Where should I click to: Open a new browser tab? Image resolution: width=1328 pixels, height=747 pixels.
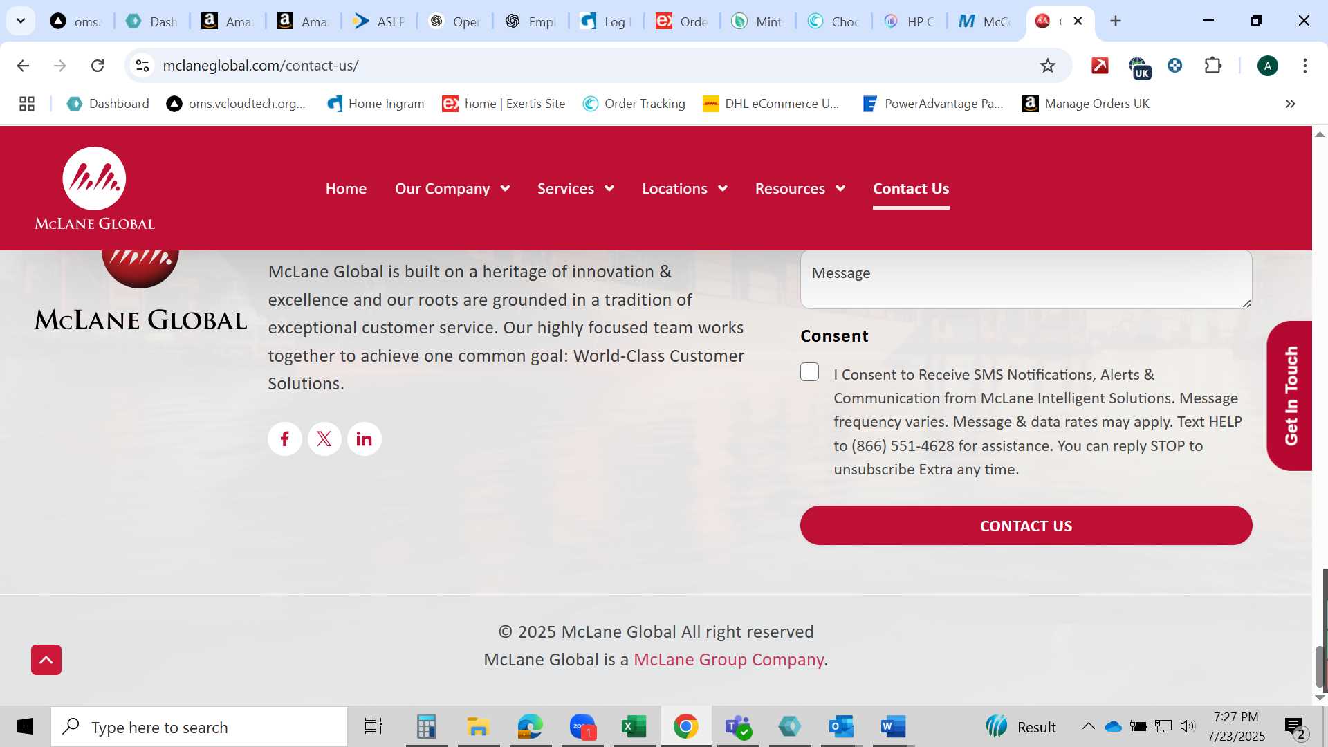pos(1115,21)
